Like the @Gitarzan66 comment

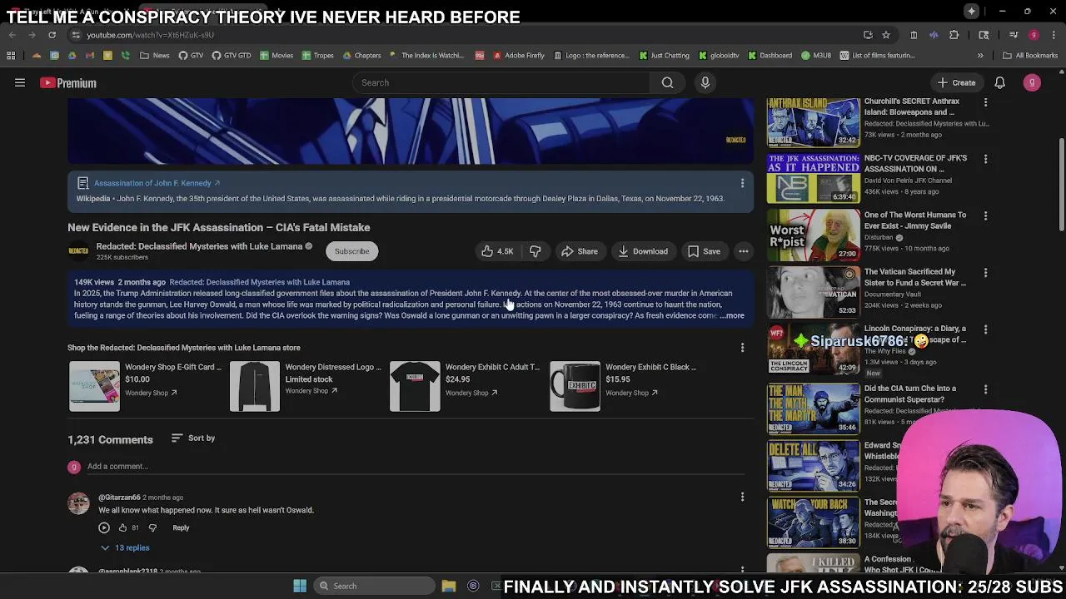[x=122, y=527]
